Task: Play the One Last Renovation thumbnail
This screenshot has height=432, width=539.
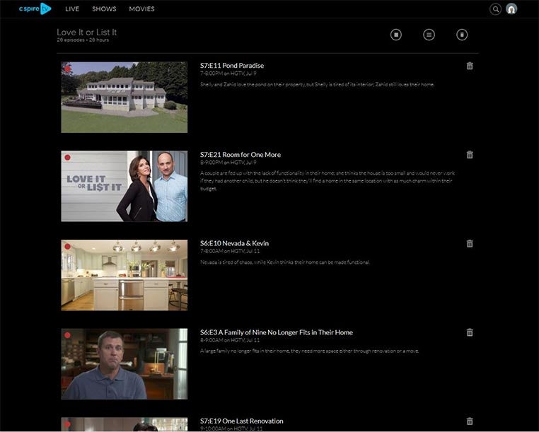Action: point(124,424)
